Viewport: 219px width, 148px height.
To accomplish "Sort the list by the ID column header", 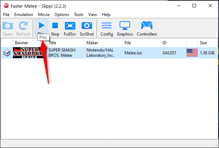I will pyautogui.click(x=173, y=43).
